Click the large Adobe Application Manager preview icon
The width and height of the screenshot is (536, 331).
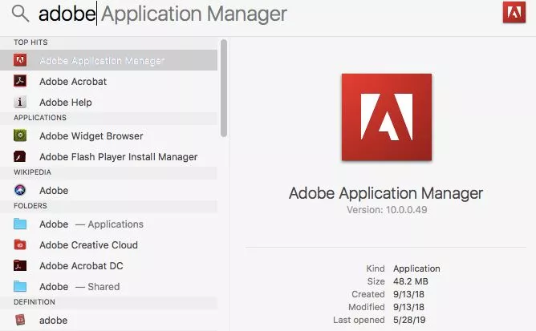click(387, 117)
